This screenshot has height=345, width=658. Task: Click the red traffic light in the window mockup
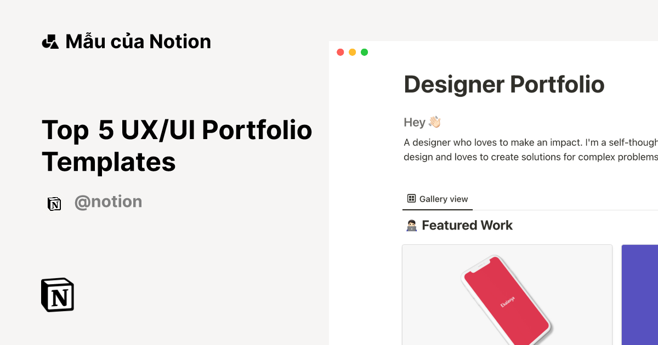click(x=340, y=51)
